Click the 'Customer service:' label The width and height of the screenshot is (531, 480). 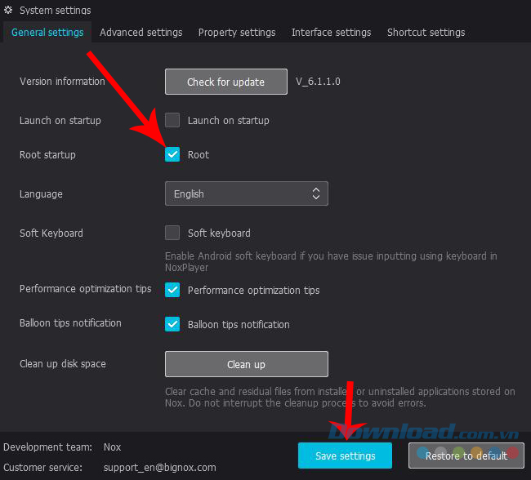(43, 468)
